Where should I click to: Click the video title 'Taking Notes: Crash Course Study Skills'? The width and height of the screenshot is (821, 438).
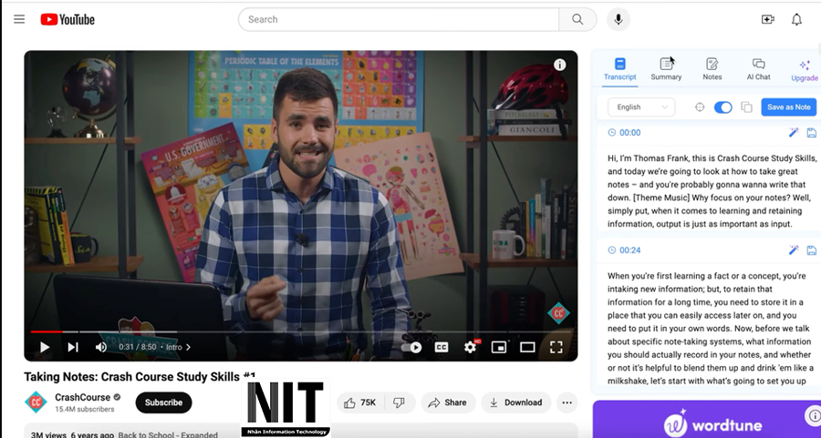140,377
